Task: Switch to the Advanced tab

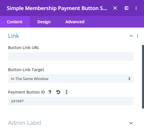Action: [x=75, y=22]
